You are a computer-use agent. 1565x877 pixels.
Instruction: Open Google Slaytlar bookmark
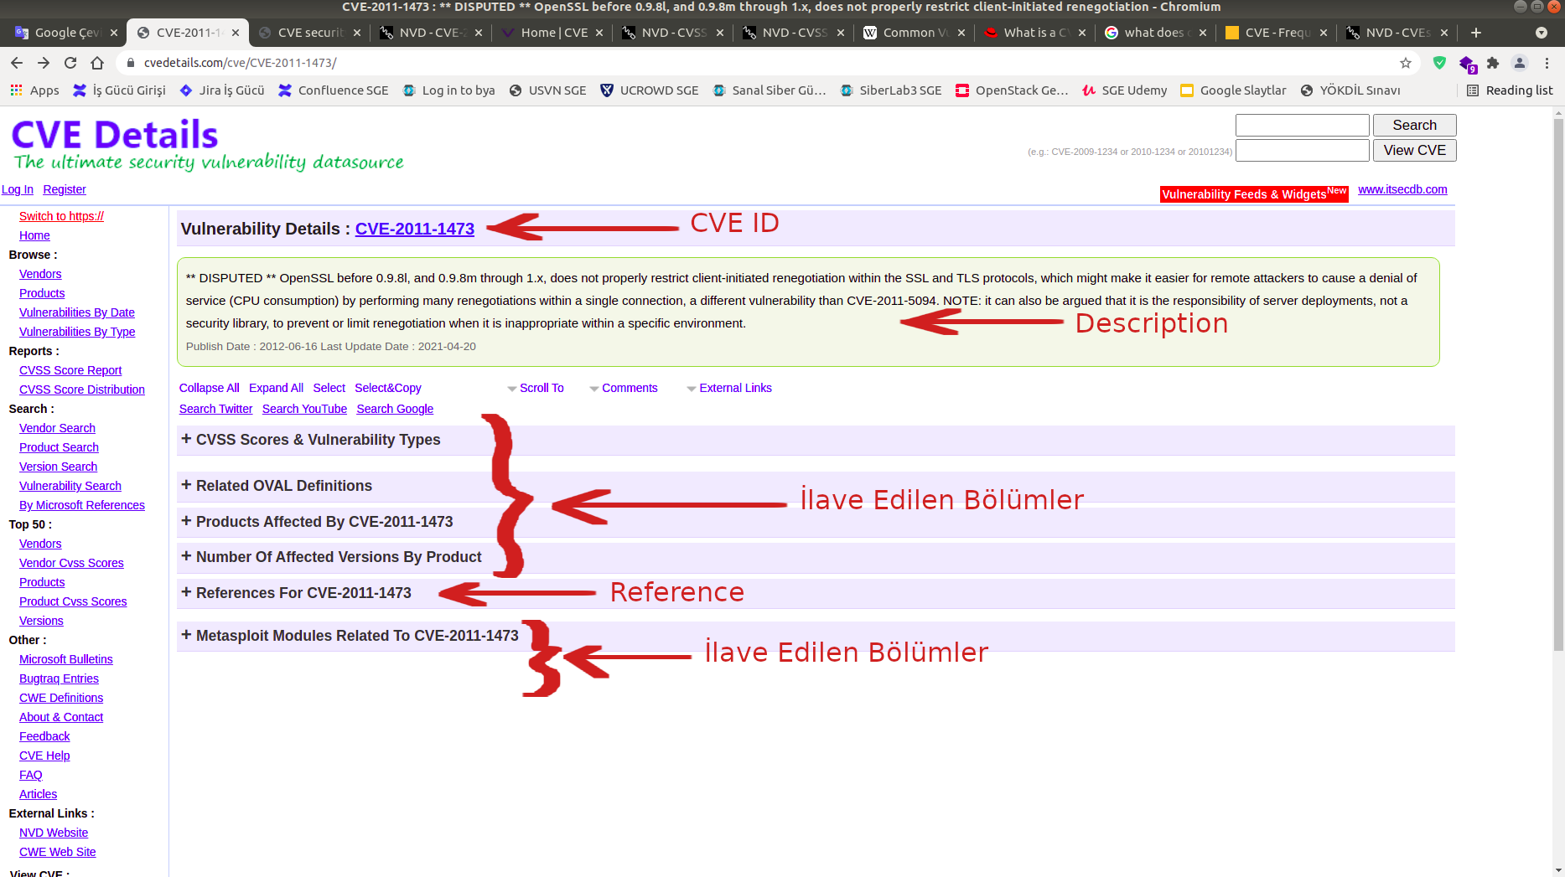(1233, 90)
